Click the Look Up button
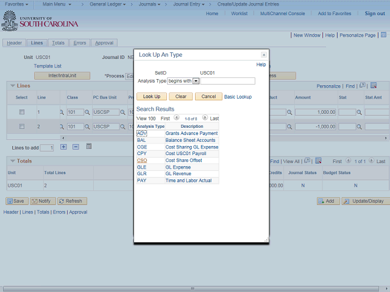Image resolution: width=390 pixels, height=292 pixels. (x=152, y=96)
